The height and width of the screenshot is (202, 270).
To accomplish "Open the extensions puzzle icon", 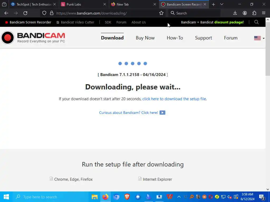I will coord(254,13).
